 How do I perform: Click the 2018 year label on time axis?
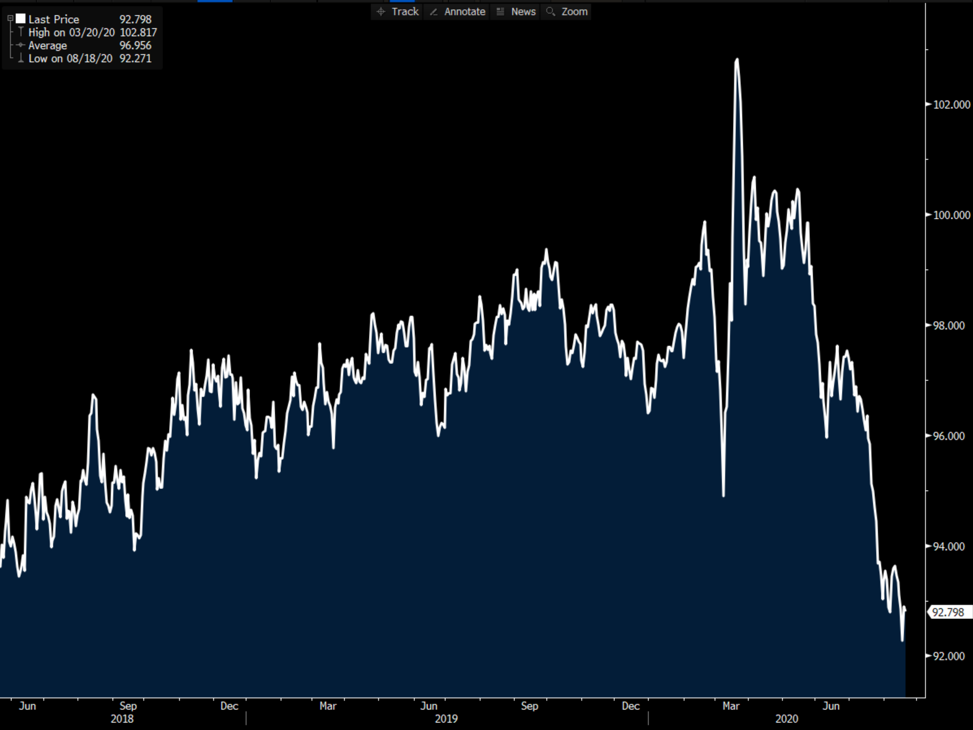pyautogui.click(x=122, y=719)
